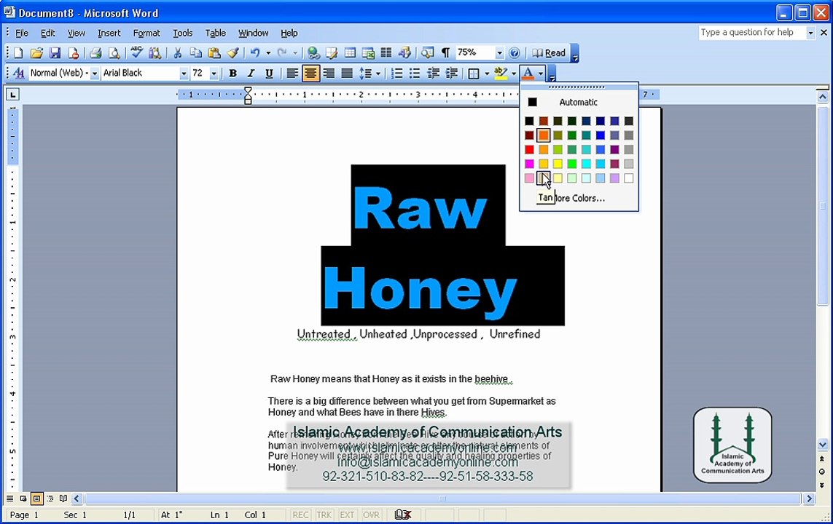Open the 75% zoom dropdown
The height and width of the screenshot is (524, 833).
click(x=498, y=53)
